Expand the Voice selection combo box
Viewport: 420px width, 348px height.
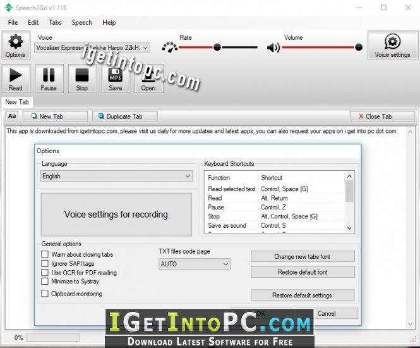92,47
